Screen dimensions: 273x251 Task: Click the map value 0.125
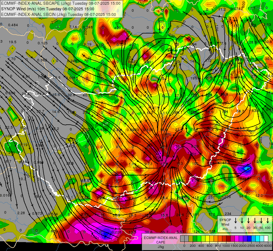point(43,43)
